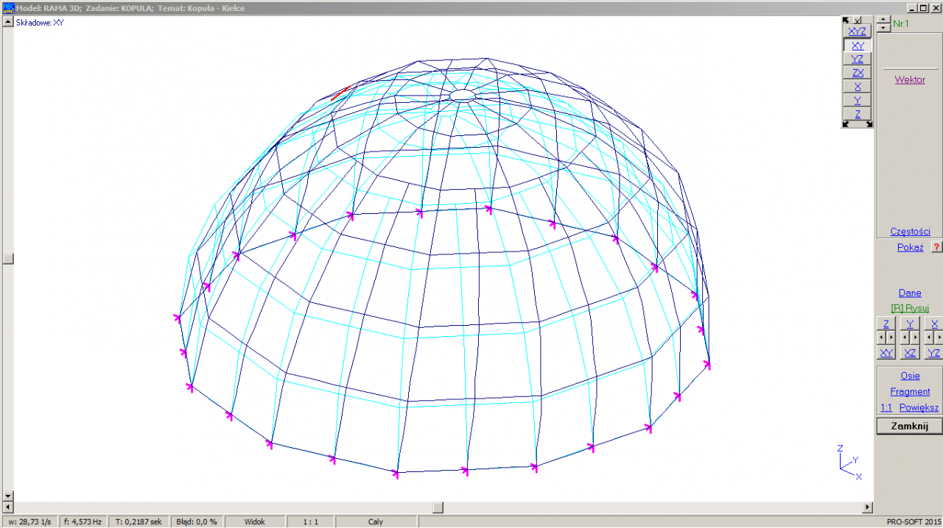Click the red question mark help icon
The width and height of the screenshot is (943, 528).
tap(936, 247)
